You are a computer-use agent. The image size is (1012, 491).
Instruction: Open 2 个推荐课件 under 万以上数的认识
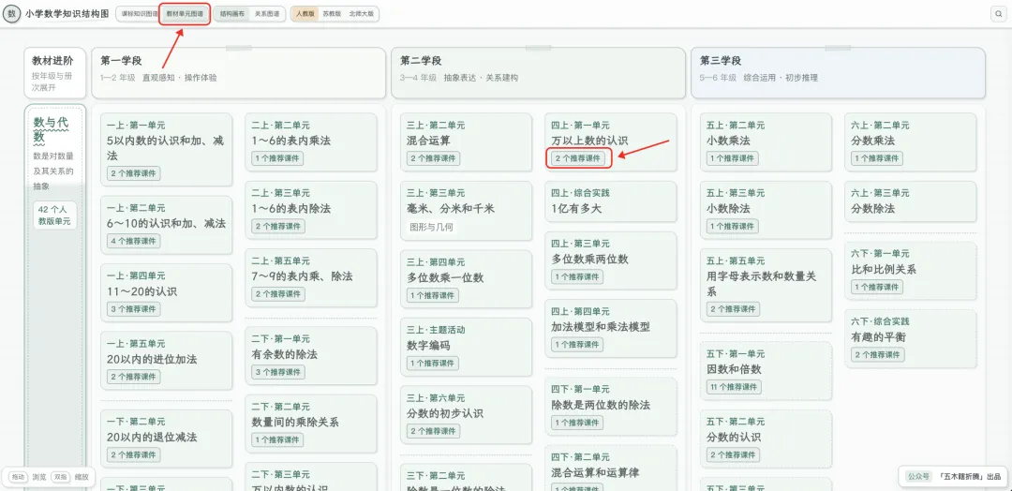(x=578, y=158)
